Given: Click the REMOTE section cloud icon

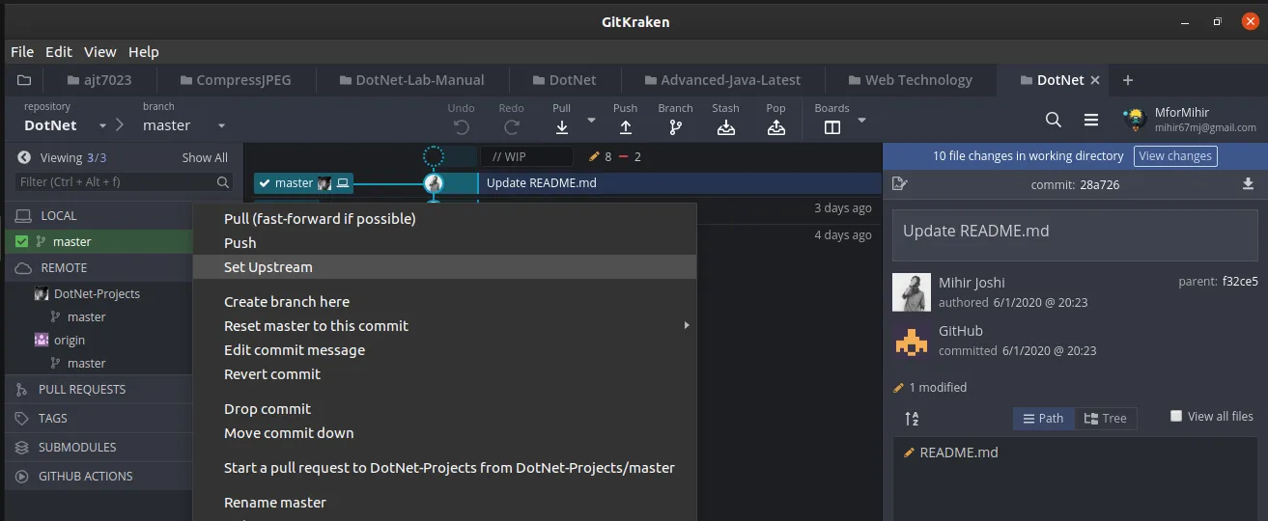Looking at the screenshot, I should tap(24, 267).
